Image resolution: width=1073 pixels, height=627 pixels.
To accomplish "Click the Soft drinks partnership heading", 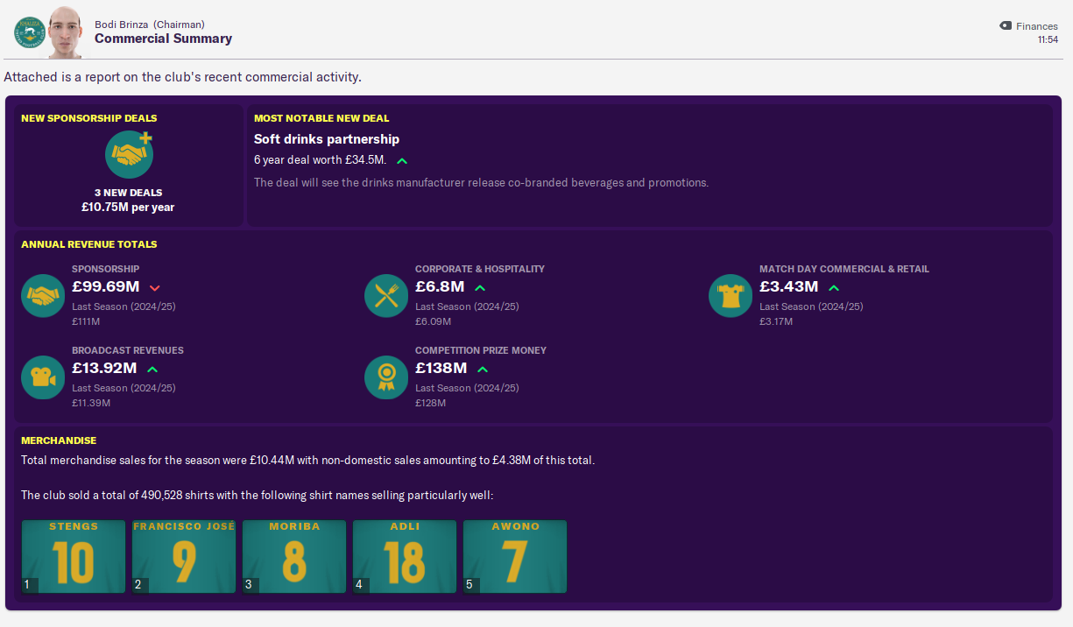I will 327,139.
